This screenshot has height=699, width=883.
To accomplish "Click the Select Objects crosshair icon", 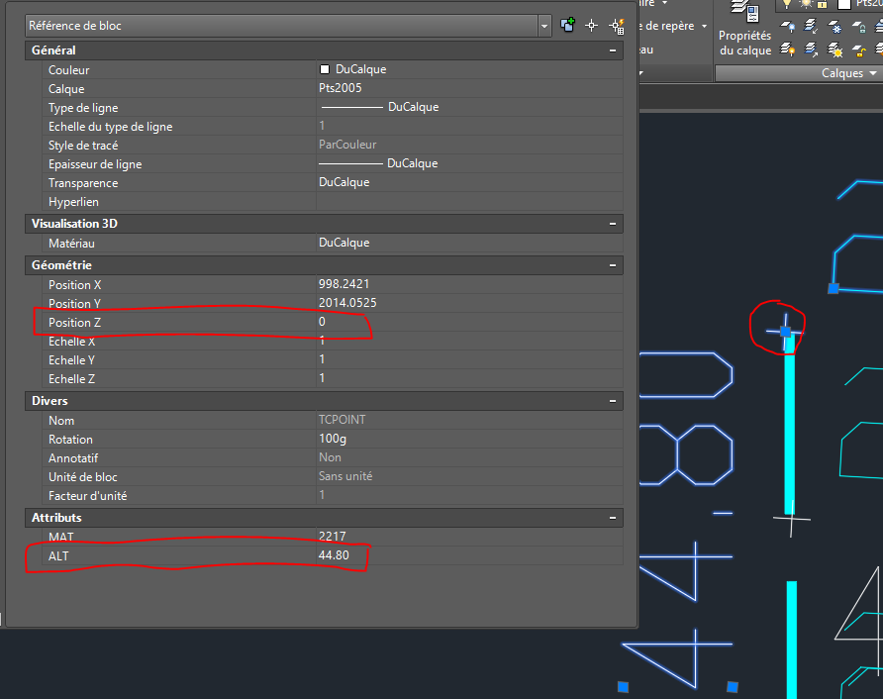I will pyautogui.click(x=592, y=26).
